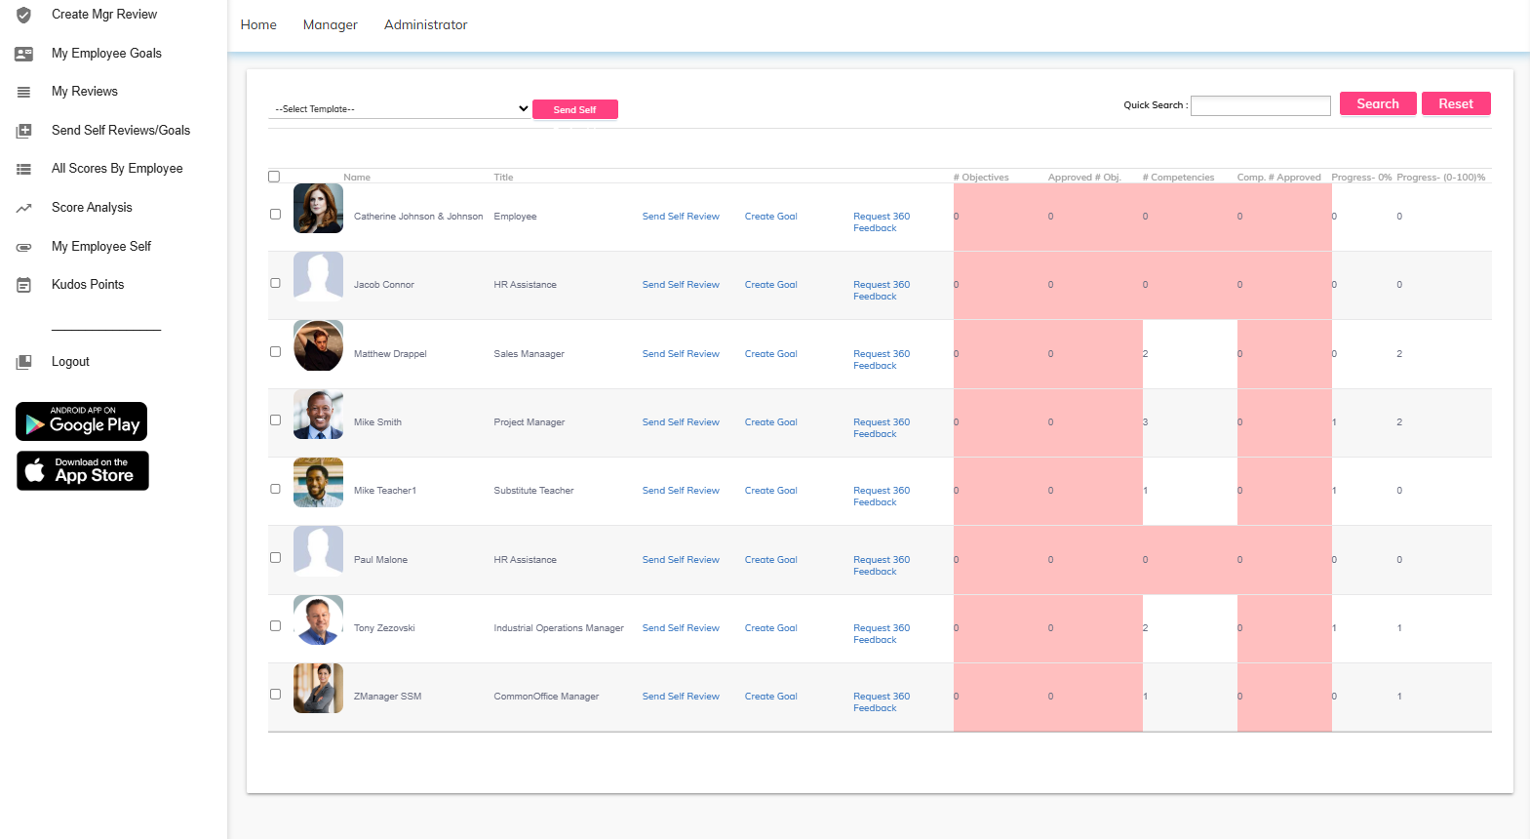Create Goal for ZManager SSM
1530x839 pixels.
[x=771, y=697]
